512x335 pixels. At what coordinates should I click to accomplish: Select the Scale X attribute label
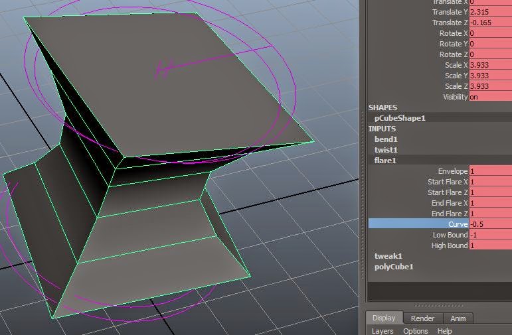point(456,65)
